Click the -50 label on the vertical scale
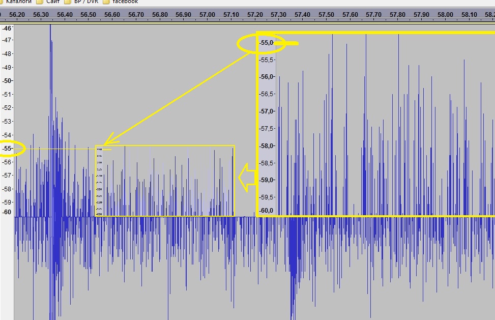The height and width of the screenshot is (320, 495). pos(7,80)
